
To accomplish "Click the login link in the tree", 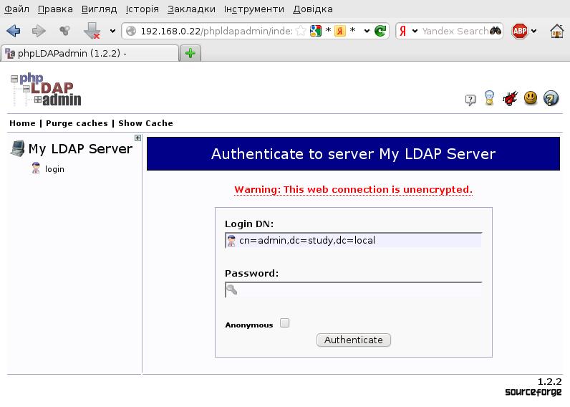I will (54, 169).
